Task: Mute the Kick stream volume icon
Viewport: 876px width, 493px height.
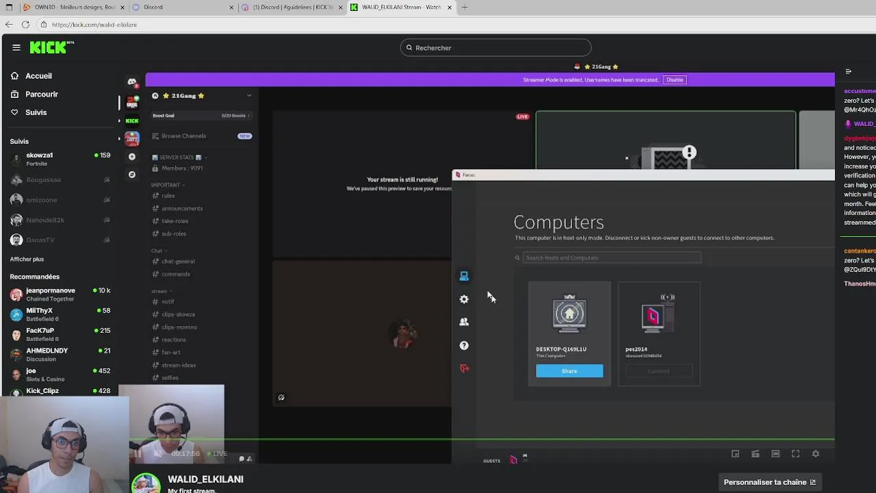Action: (x=157, y=453)
